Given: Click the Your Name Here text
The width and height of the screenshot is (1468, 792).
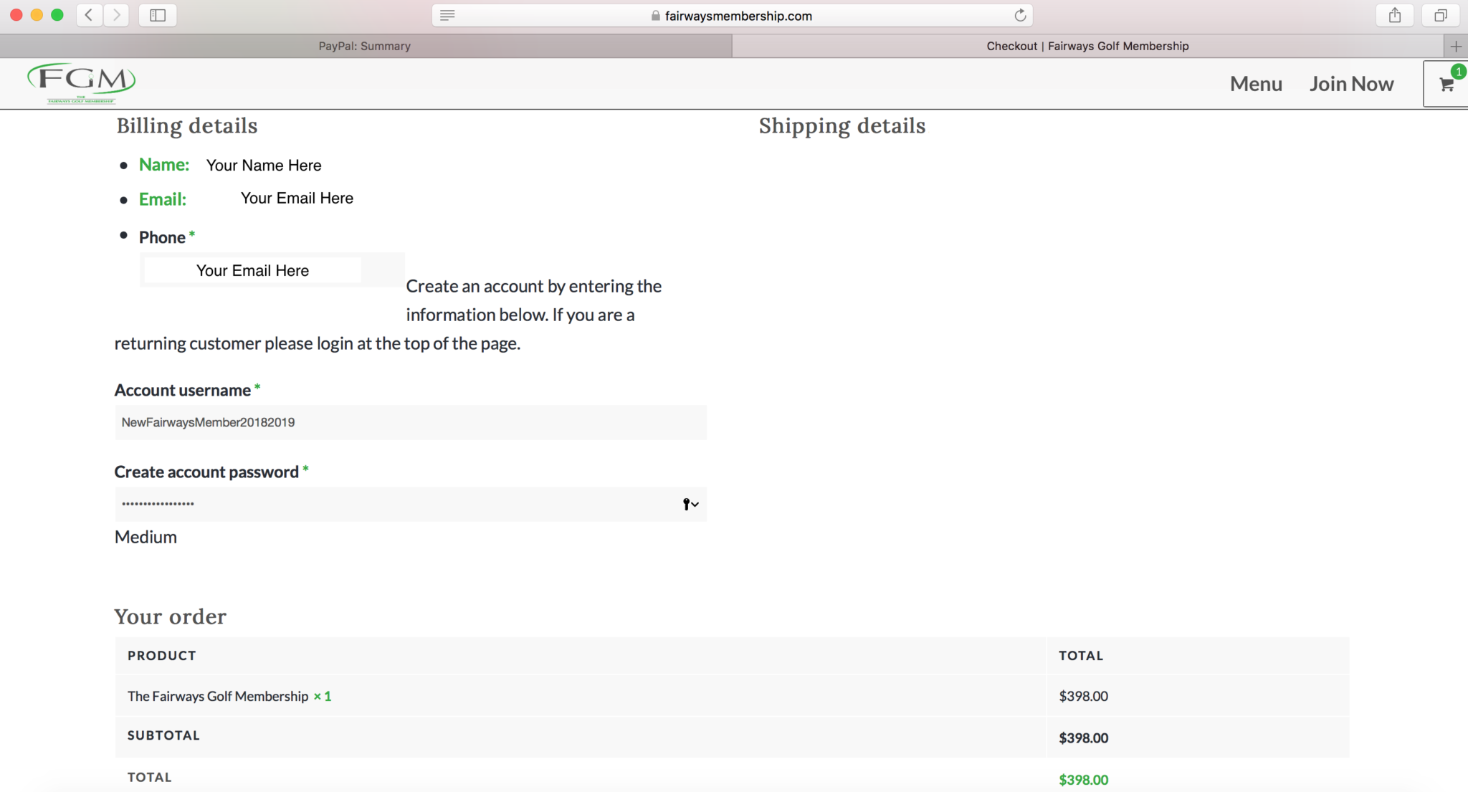Looking at the screenshot, I should coord(264,166).
